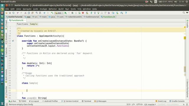Click the kotlintutorial breadcrumb folder
Screen dimensions: 189x106
91,17
